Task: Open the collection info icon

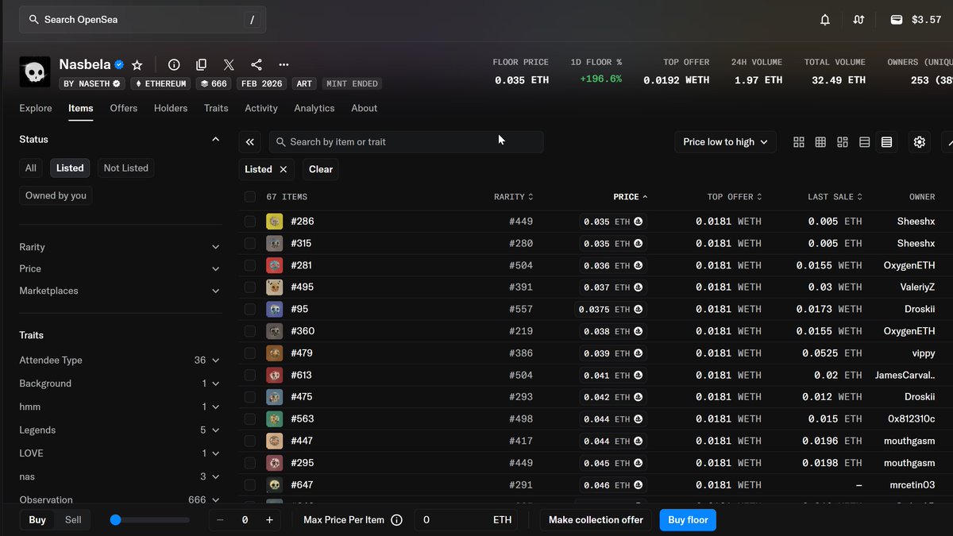Action: tap(174, 65)
